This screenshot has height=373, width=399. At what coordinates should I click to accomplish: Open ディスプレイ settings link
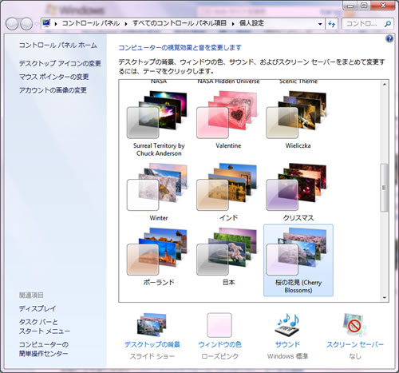pyautogui.click(x=38, y=308)
